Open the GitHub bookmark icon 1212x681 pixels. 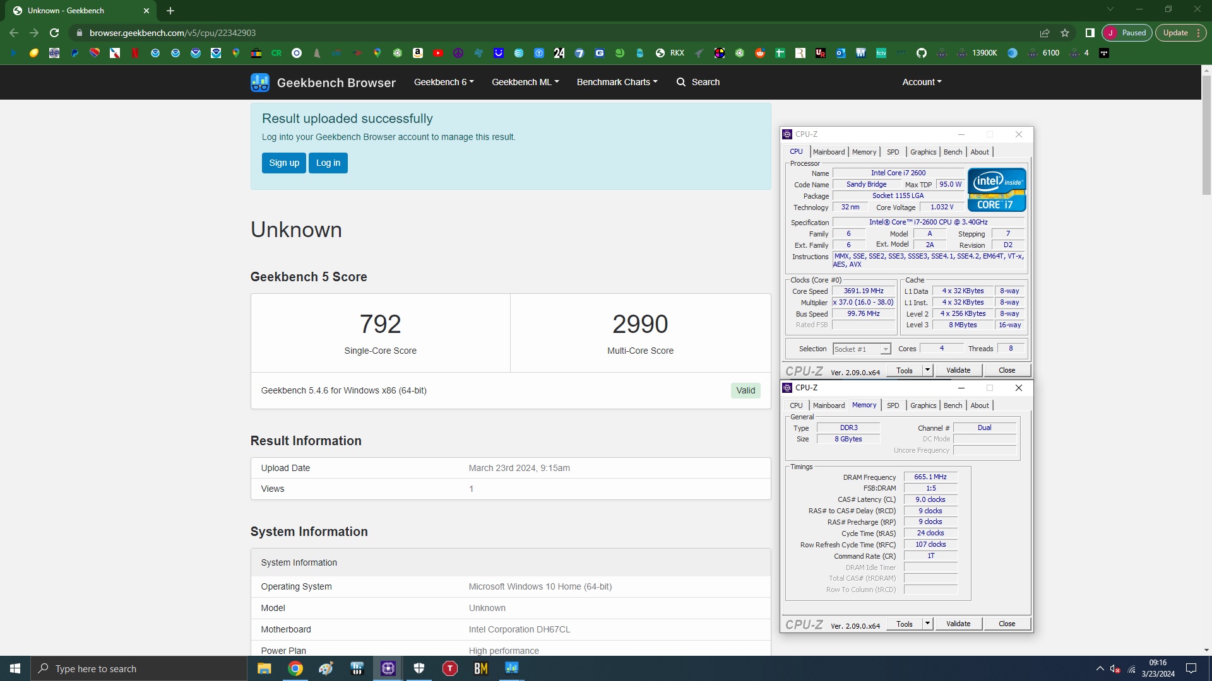pos(922,53)
